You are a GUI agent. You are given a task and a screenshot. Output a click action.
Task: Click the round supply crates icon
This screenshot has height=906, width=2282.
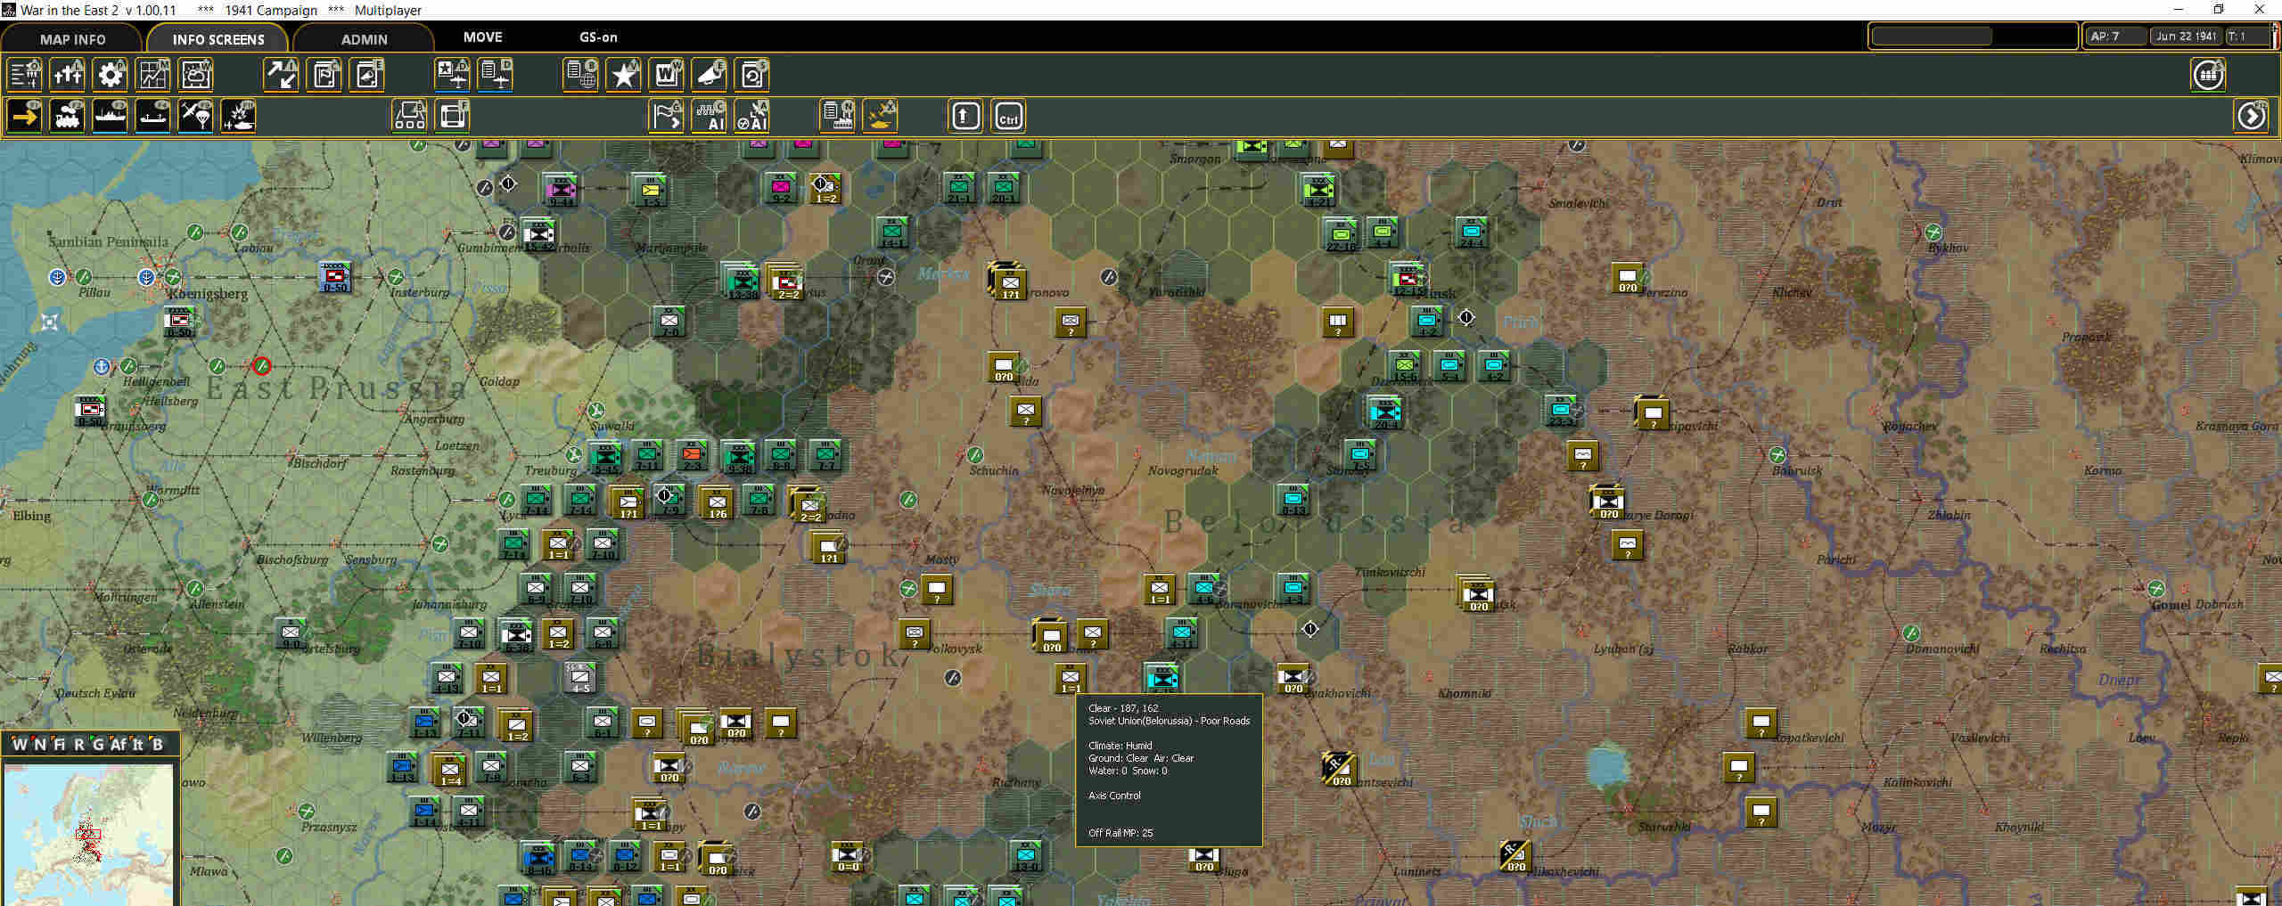coord(2209,75)
